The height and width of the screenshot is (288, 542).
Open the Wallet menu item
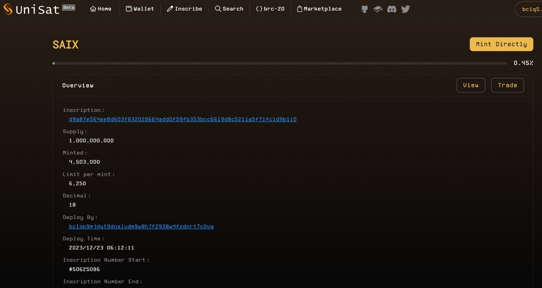(140, 9)
